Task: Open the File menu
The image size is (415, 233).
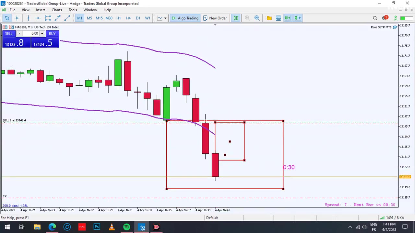Action: (x=12, y=10)
